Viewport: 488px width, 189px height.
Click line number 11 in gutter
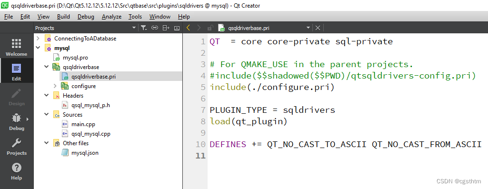[x=201, y=155]
